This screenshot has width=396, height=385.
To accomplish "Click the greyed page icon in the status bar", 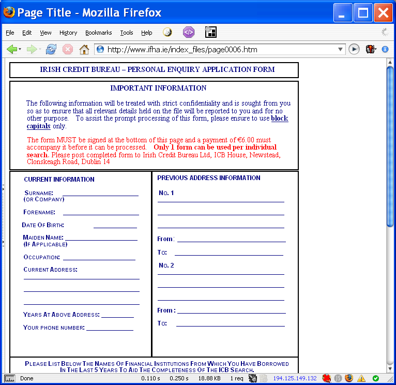I will coord(264,378).
